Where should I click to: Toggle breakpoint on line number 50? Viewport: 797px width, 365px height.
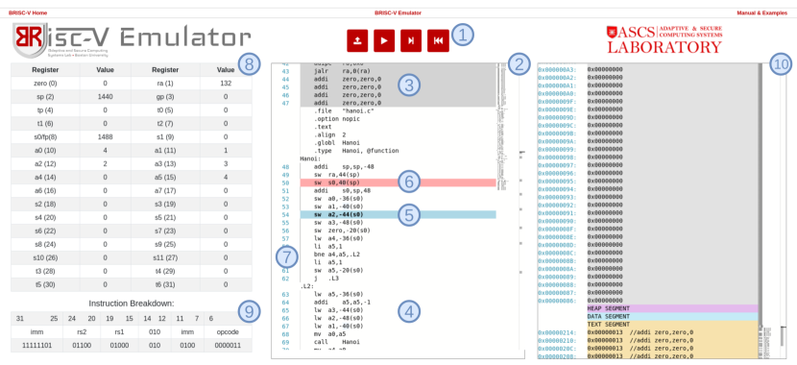click(284, 182)
